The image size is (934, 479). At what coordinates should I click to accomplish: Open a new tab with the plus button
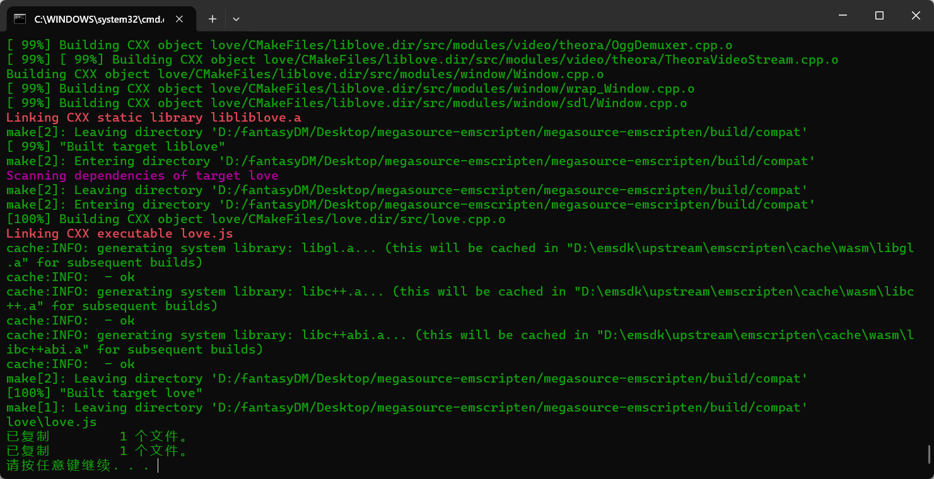coord(213,19)
